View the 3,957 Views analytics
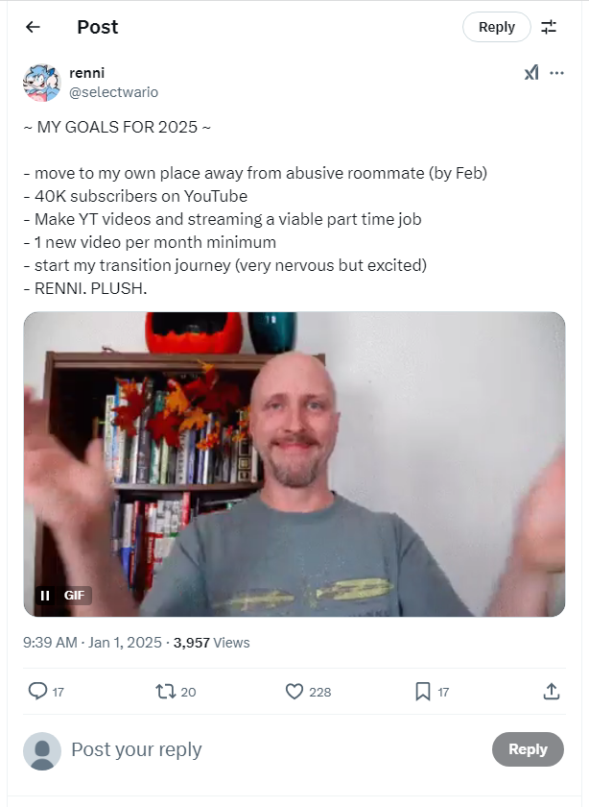This screenshot has height=807, width=589. pyautogui.click(x=211, y=643)
